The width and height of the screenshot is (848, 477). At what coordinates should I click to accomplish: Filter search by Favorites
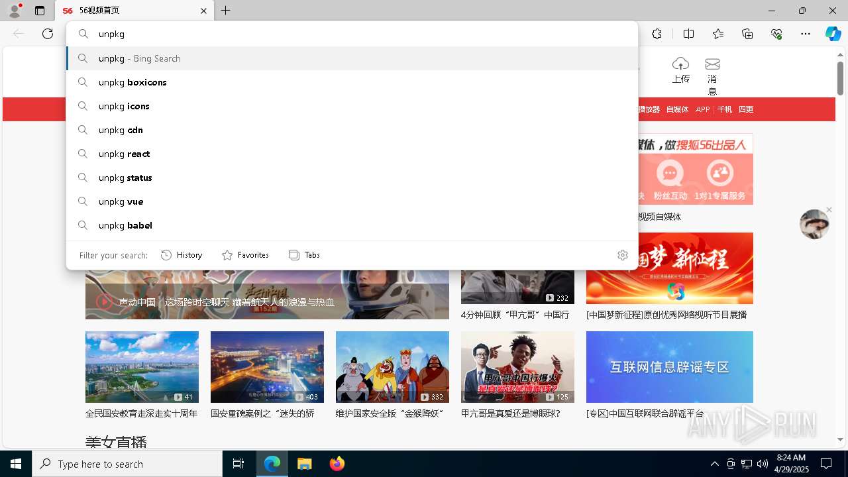coord(245,255)
